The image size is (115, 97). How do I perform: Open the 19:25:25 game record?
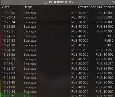point(58,27)
